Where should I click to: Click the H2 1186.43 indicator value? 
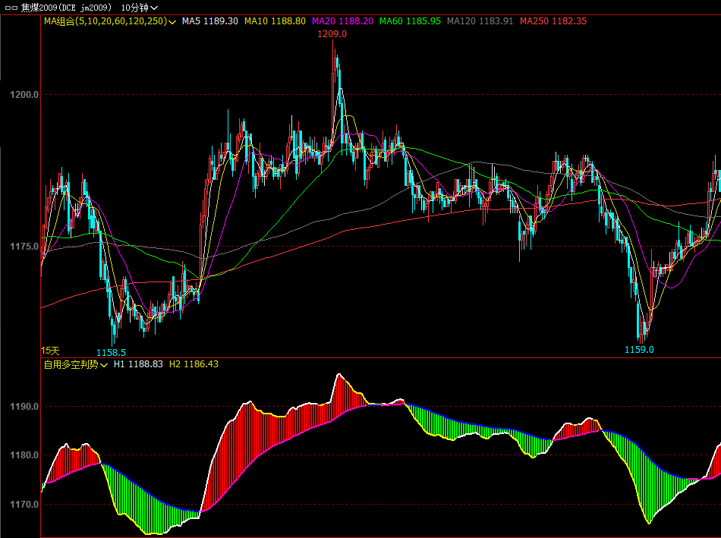pos(194,364)
